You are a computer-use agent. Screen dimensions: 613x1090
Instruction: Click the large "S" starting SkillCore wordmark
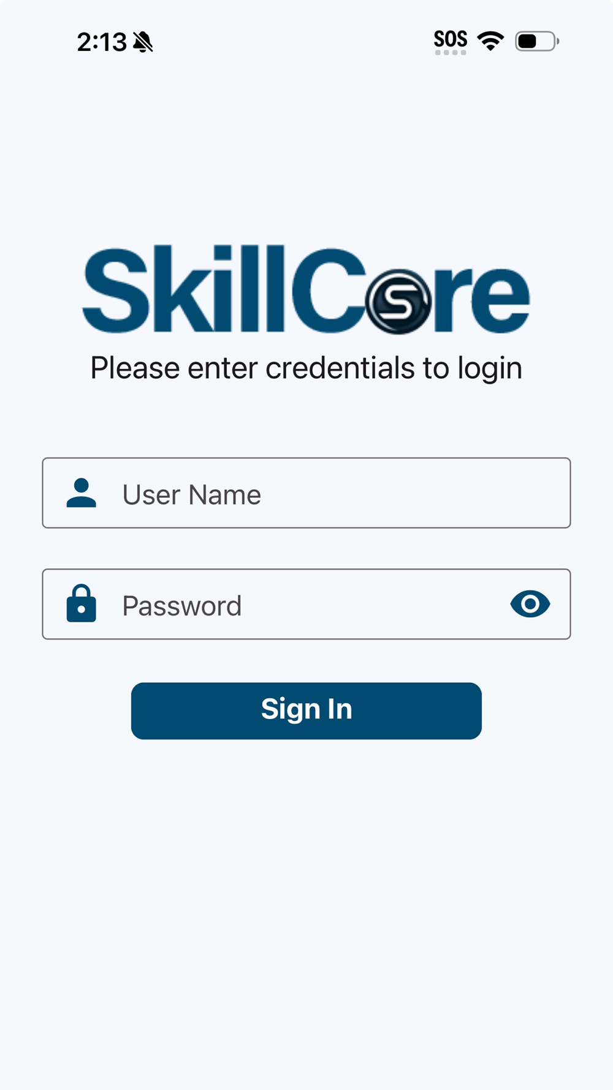point(115,289)
